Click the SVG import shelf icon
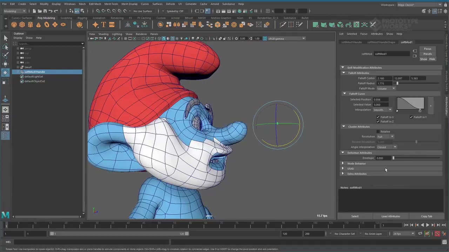 [112, 24]
